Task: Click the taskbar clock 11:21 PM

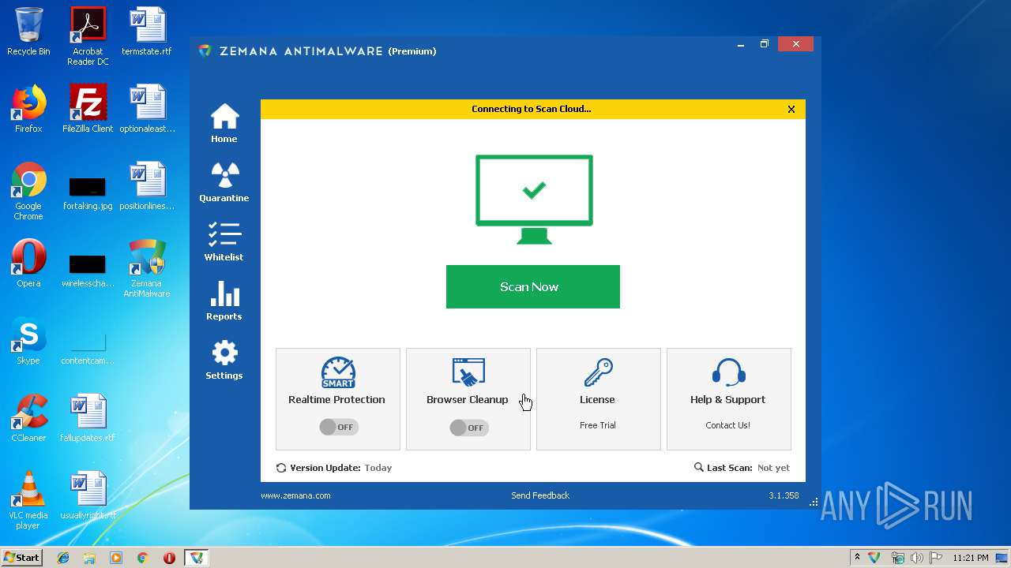Action: click(971, 558)
